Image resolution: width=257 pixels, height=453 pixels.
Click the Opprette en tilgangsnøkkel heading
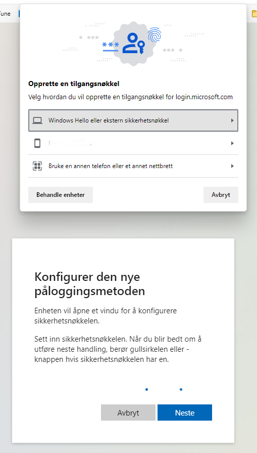click(x=74, y=84)
